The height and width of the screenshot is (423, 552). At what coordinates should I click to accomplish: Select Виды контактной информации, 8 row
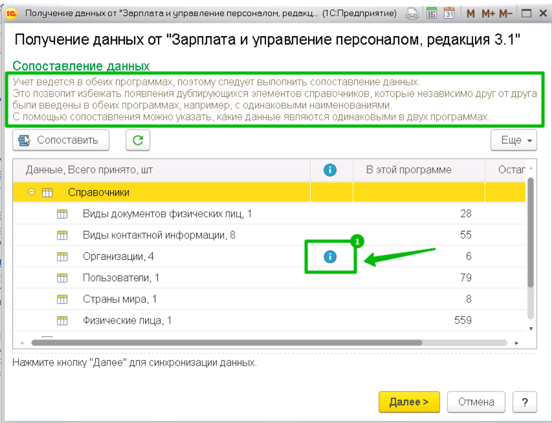click(x=159, y=235)
